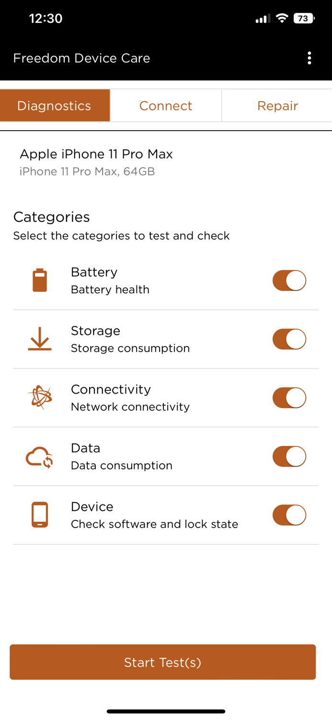The height and width of the screenshot is (720, 332).
Task: Open the three-dot overflow menu
Action: 309,58
